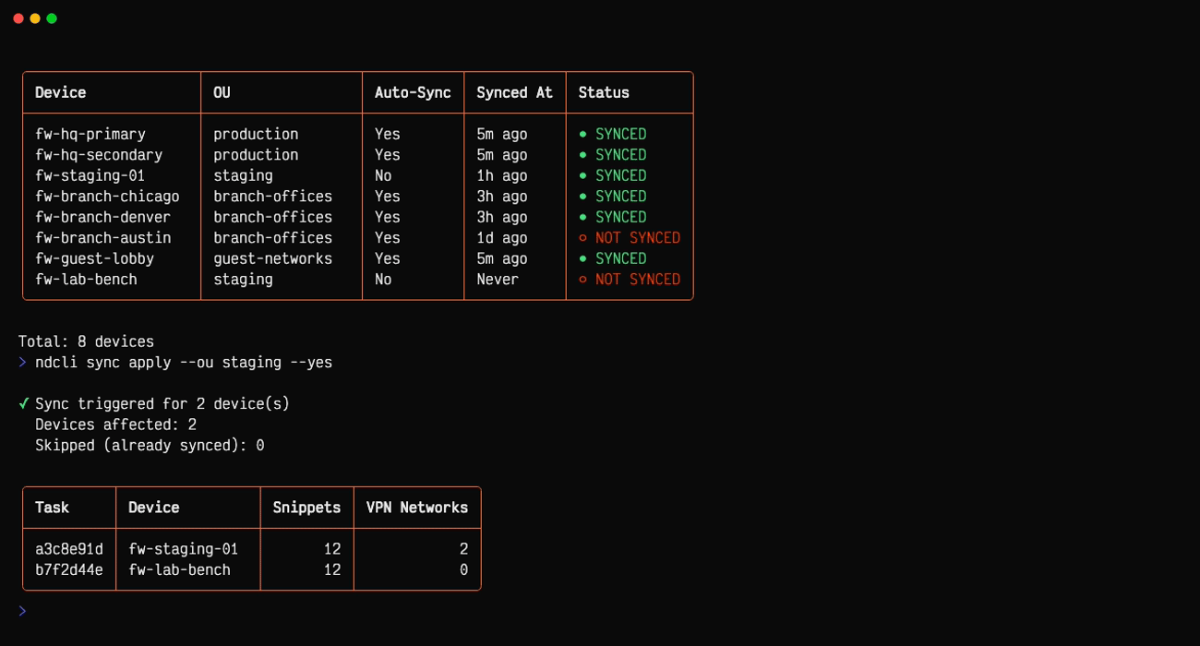Select the fw-lab-bench row in the task table
Viewport: 1200px width, 646px height.
(179, 569)
